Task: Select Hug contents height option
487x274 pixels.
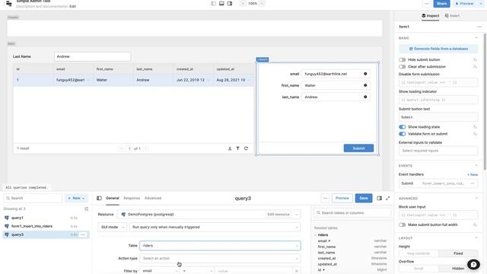Action: point(419,253)
